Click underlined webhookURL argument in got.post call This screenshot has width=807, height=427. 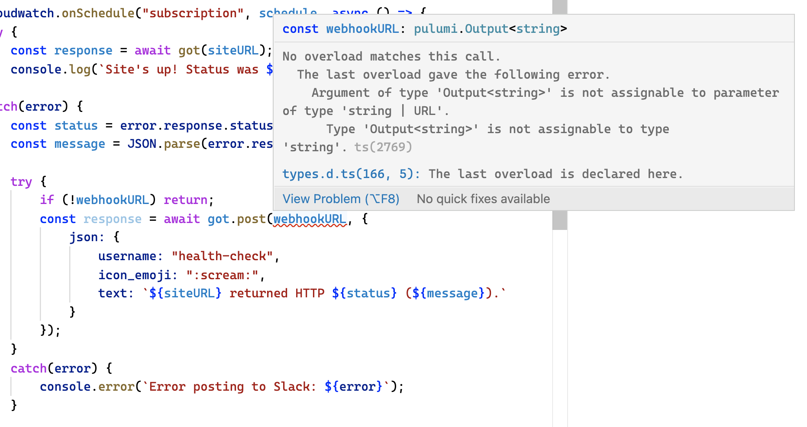pos(310,219)
